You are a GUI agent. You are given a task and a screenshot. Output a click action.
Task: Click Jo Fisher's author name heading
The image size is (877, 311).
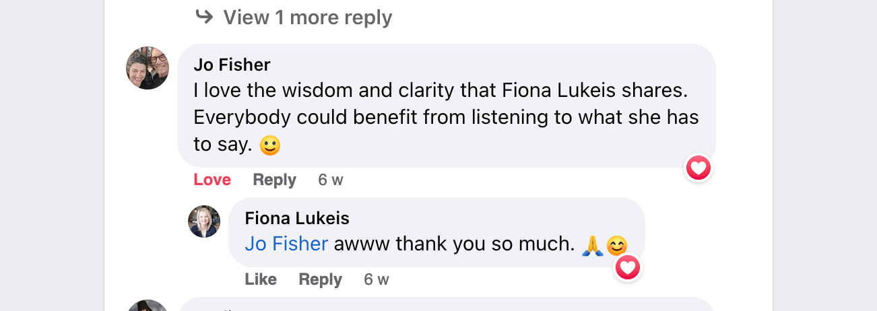(232, 65)
